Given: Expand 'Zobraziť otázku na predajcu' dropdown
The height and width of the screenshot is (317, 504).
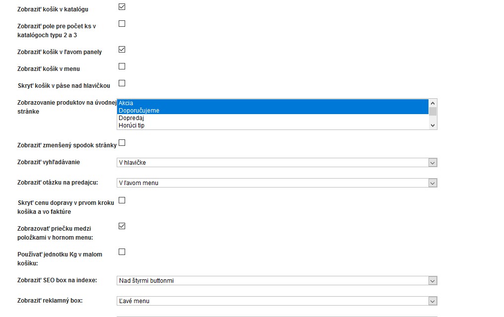Looking at the screenshot, I should (x=277, y=183).
